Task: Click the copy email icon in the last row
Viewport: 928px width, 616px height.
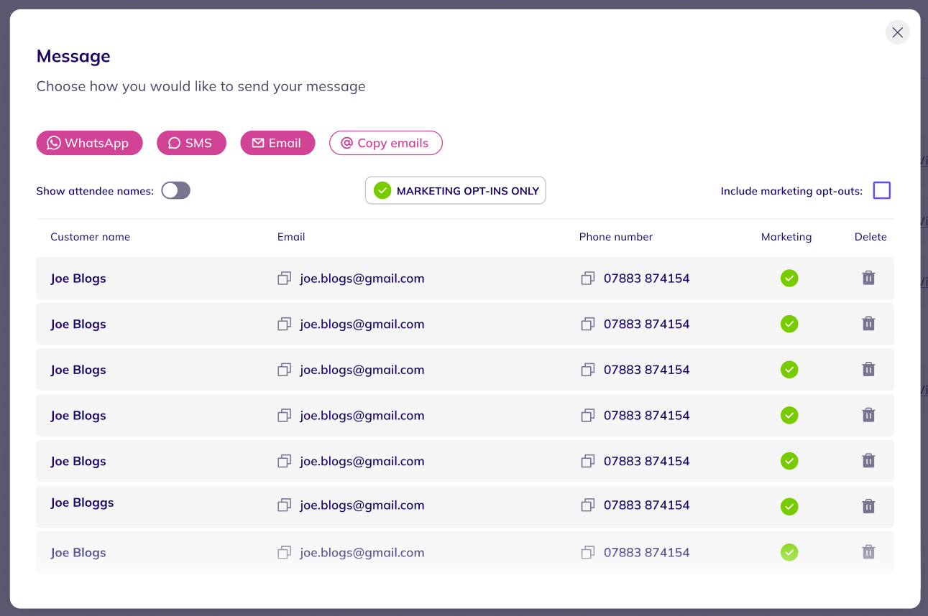Action: click(285, 552)
